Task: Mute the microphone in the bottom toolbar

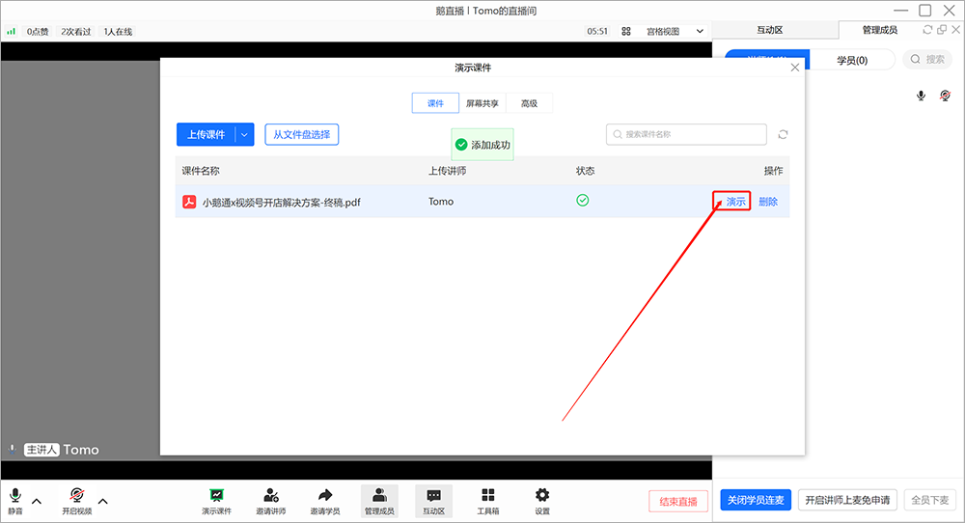Action: click(15, 500)
